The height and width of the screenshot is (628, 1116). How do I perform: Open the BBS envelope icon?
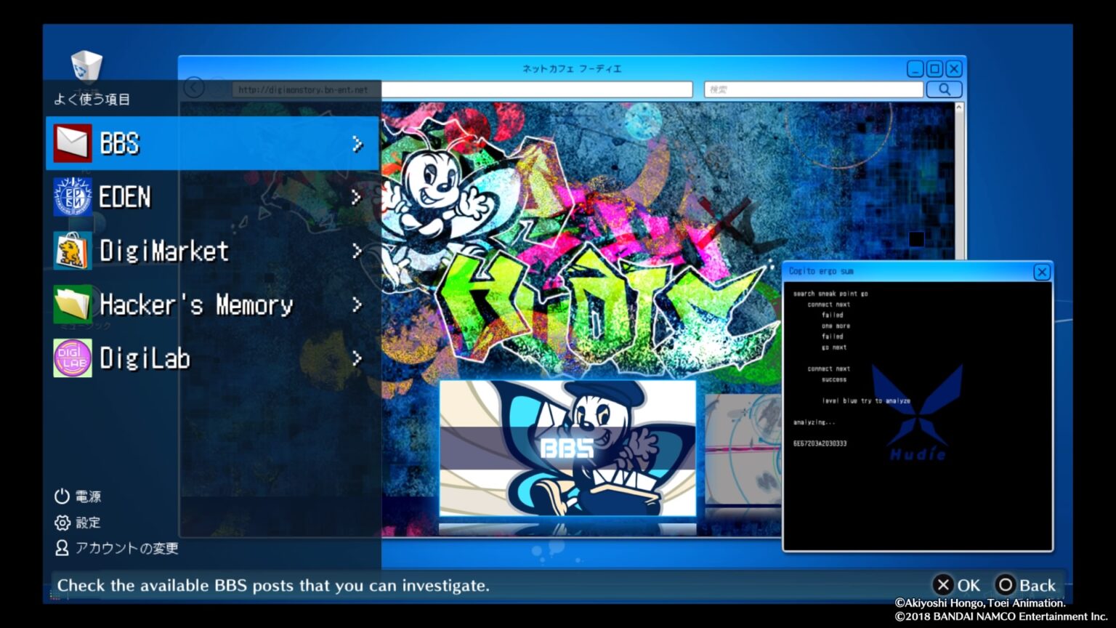tap(73, 143)
